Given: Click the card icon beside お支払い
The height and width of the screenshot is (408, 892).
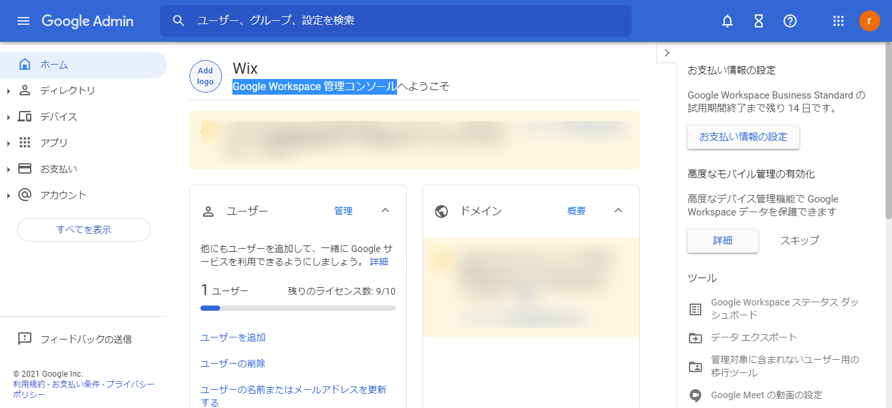Looking at the screenshot, I should 25,168.
